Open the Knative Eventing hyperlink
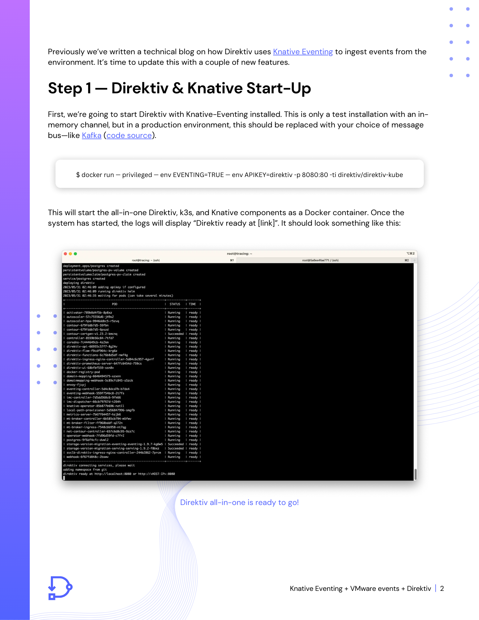 (303, 52)
